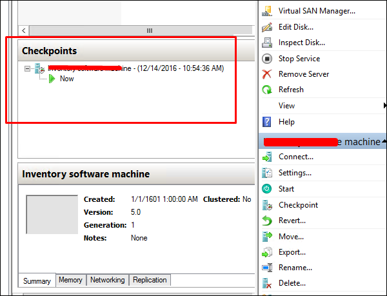Click the horizontal scrollbar thumb
This screenshot has width=387, height=296.
(x=149, y=30)
